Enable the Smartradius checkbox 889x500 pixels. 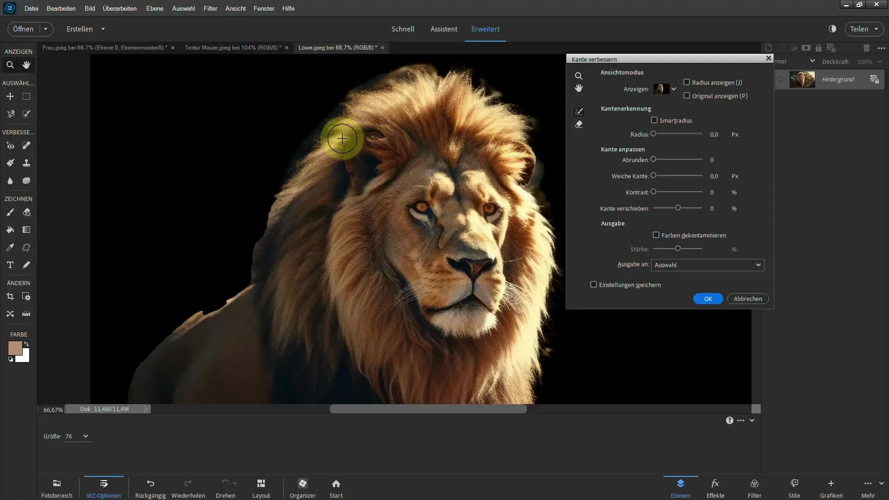coord(654,120)
